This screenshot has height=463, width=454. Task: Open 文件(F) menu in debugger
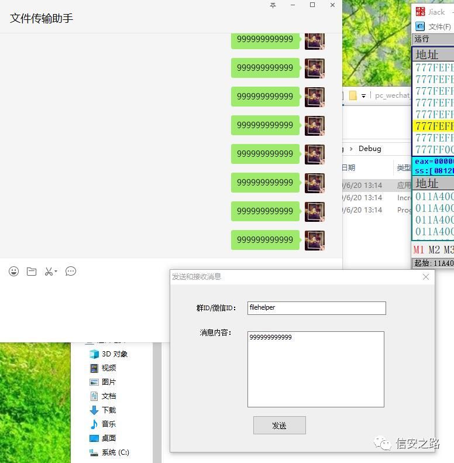coord(439,26)
